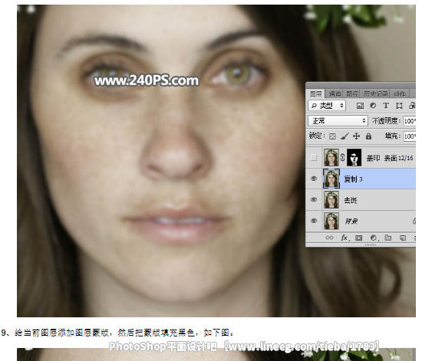Screen dimensions: 422x361
Task: Switch to the 动作 (Actions) tab
Action: click(x=400, y=94)
